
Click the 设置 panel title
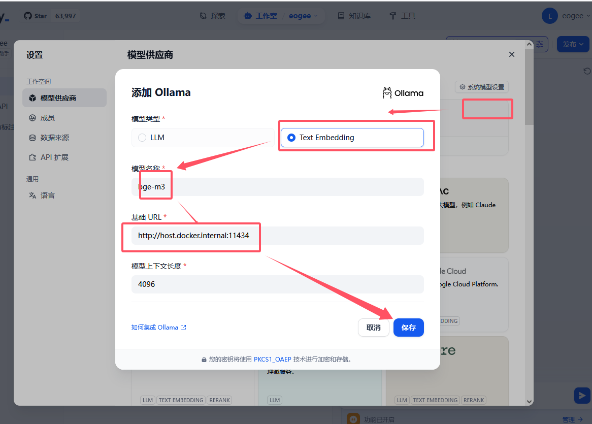(35, 55)
